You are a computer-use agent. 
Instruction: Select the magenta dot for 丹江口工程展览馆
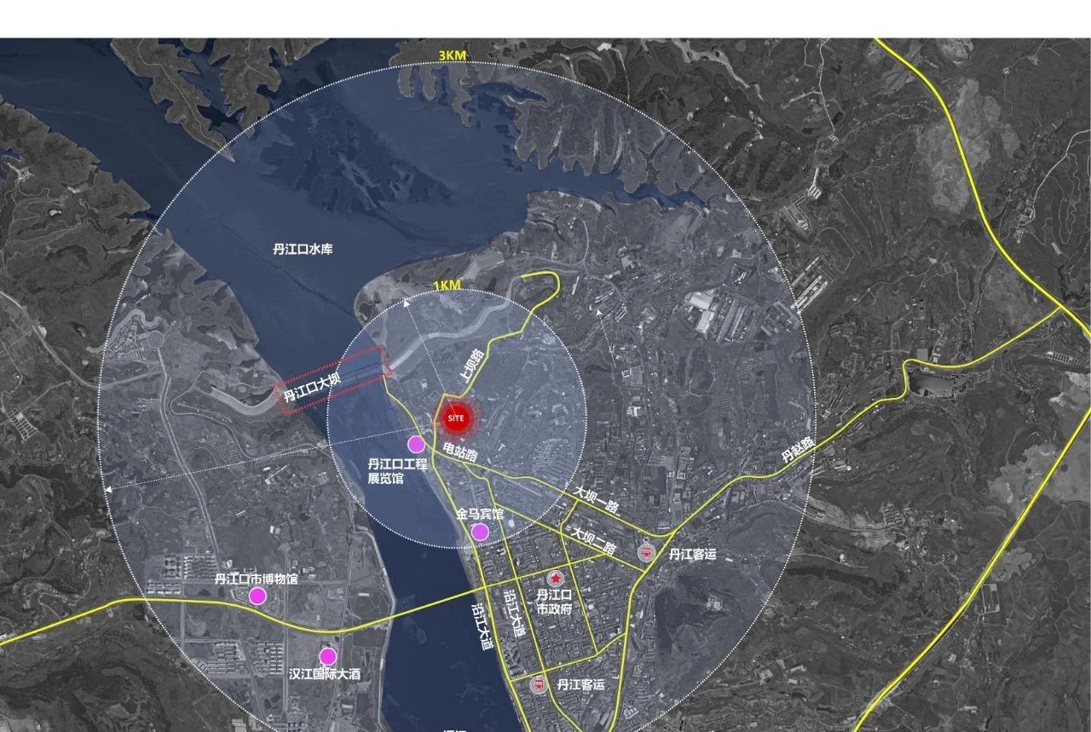[416, 444]
